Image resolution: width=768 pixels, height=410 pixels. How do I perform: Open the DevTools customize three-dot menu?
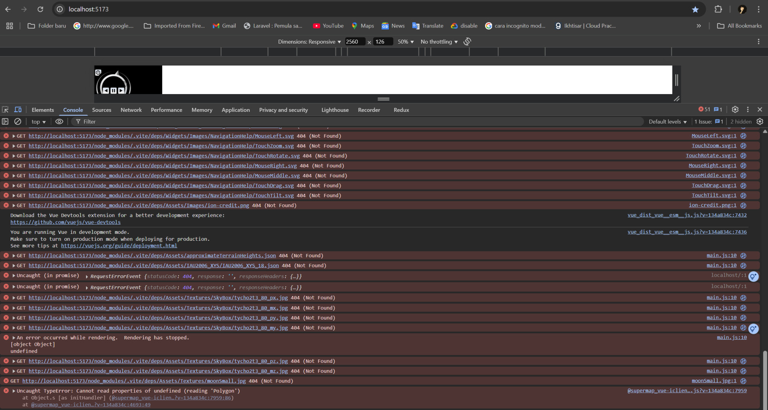coord(748,109)
